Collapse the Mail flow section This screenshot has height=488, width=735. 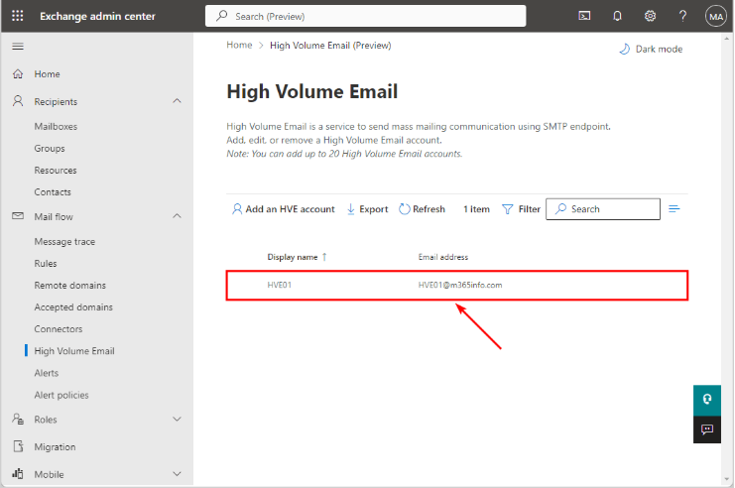[x=177, y=216]
